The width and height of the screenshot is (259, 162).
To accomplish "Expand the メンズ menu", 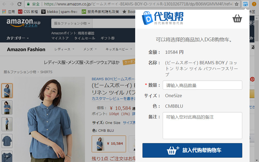I will [x=90, y=49].
